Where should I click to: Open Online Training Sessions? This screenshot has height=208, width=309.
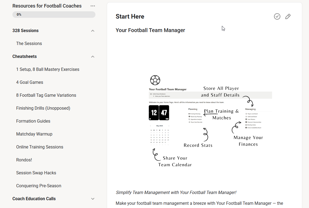point(40,147)
